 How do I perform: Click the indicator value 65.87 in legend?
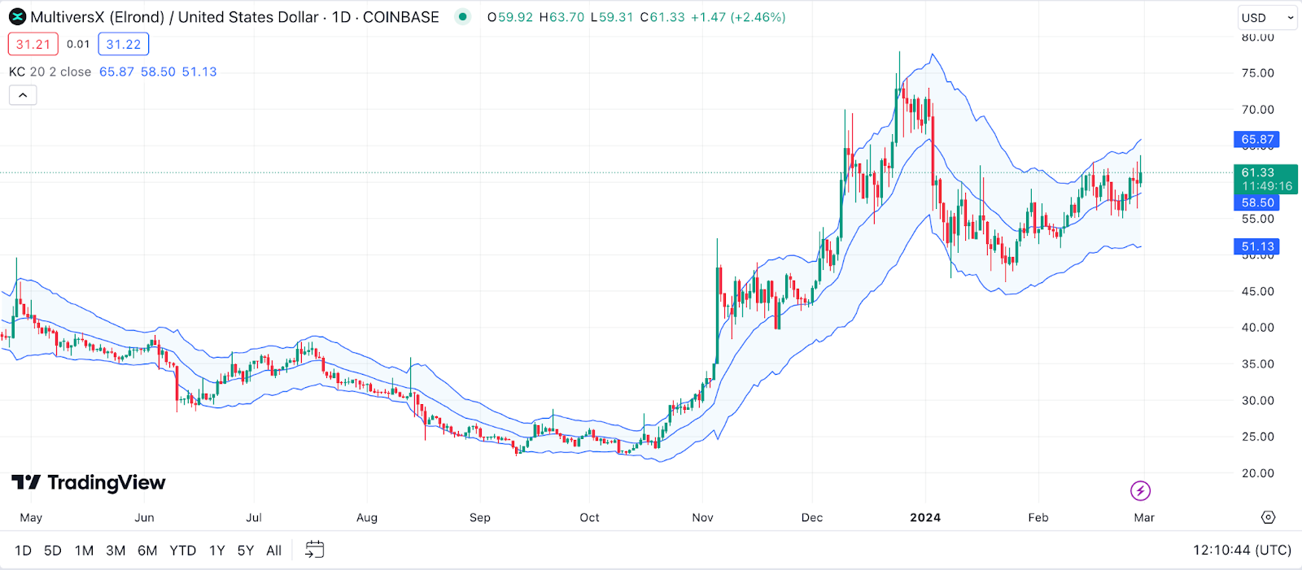(116, 72)
